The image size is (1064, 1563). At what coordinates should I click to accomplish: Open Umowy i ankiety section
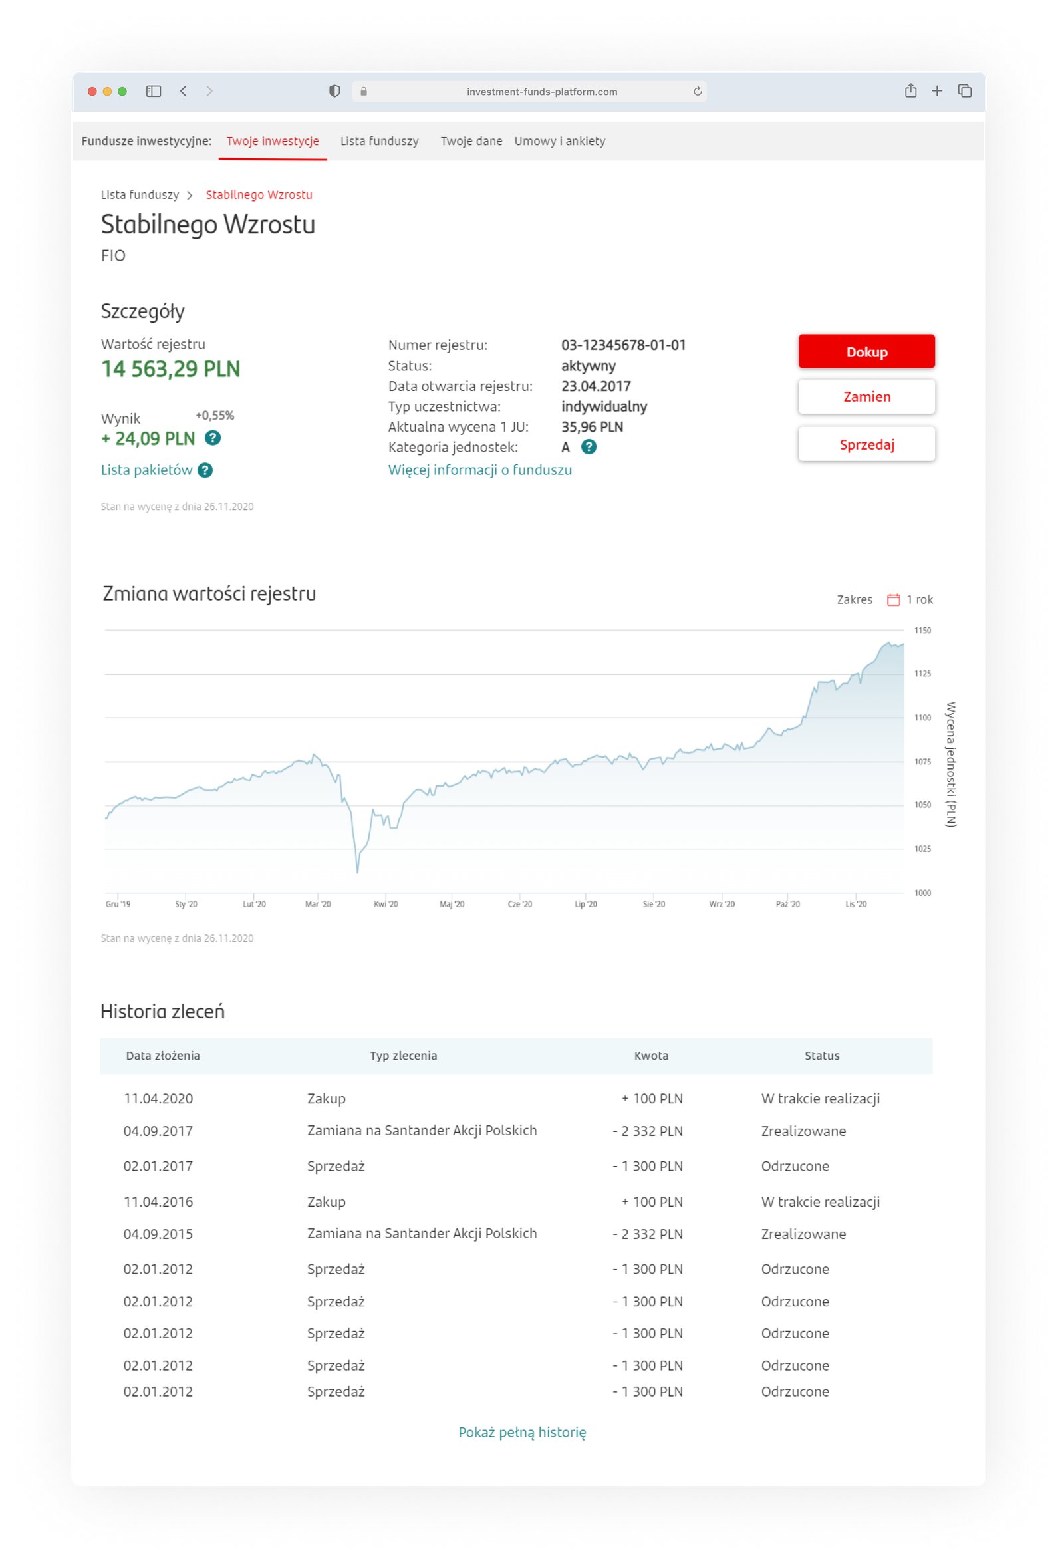[x=559, y=141]
